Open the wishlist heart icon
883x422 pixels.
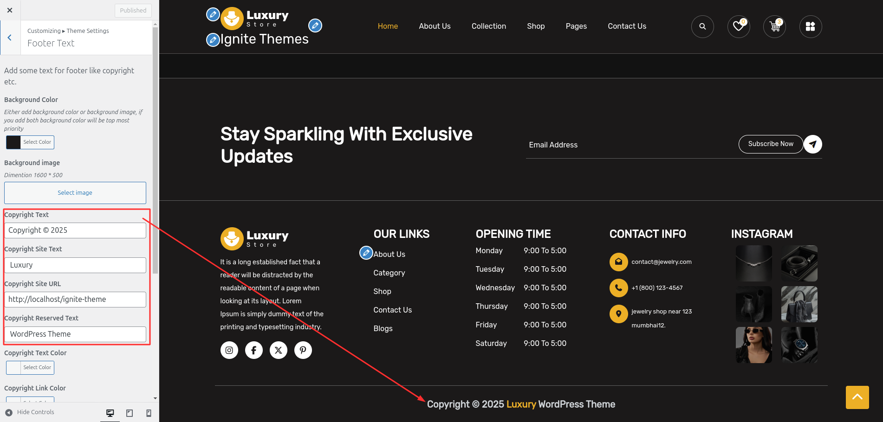(x=738, y=26)
